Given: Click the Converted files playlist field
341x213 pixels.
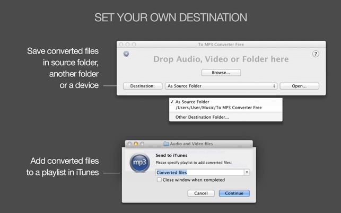Looking at the screenshot, I should (200, 172).
